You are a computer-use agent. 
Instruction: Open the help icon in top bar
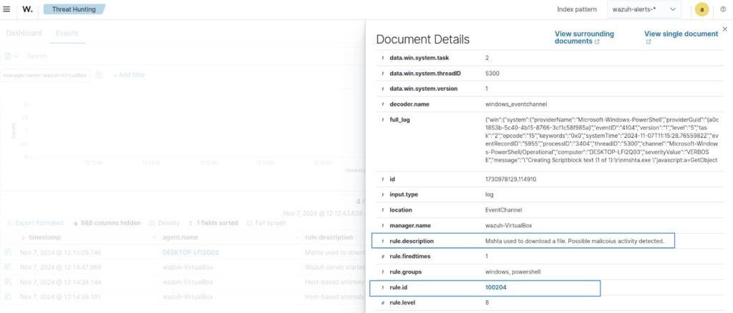(x=723, y=9)
